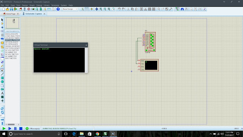243x137 pixels.
Task: Toggle the grid display toolbar button
Action: [x=87, y=9]
